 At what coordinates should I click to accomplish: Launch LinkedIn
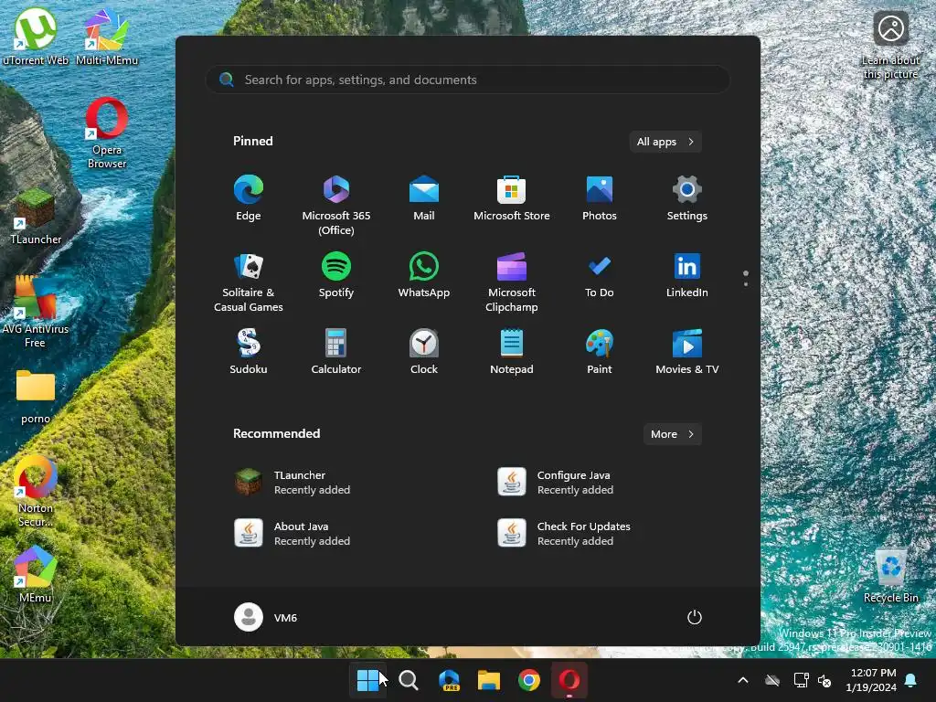point(687,275)
